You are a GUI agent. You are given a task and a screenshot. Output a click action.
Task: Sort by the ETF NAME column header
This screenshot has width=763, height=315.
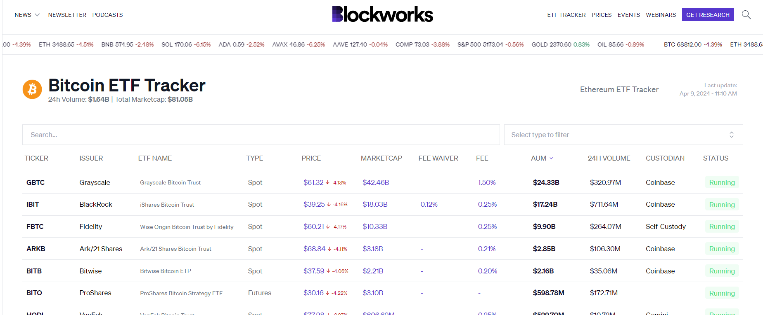155,158
